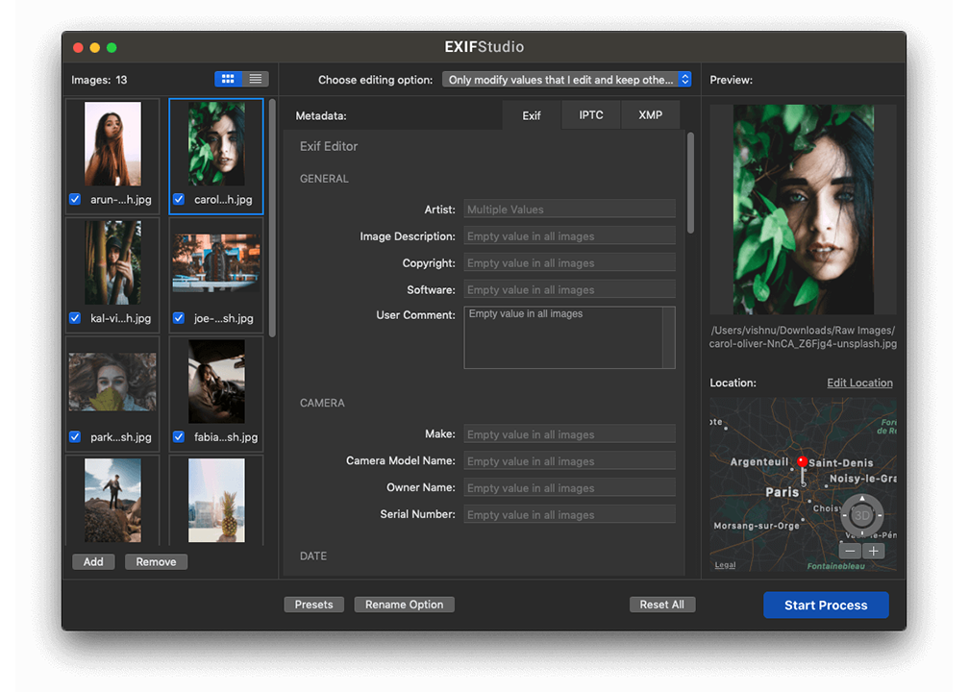Click the image list scrollbar

(273, 217)
